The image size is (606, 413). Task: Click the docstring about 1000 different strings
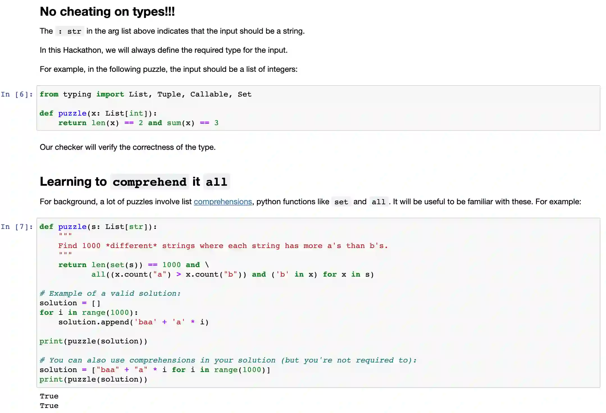[223, 246]
